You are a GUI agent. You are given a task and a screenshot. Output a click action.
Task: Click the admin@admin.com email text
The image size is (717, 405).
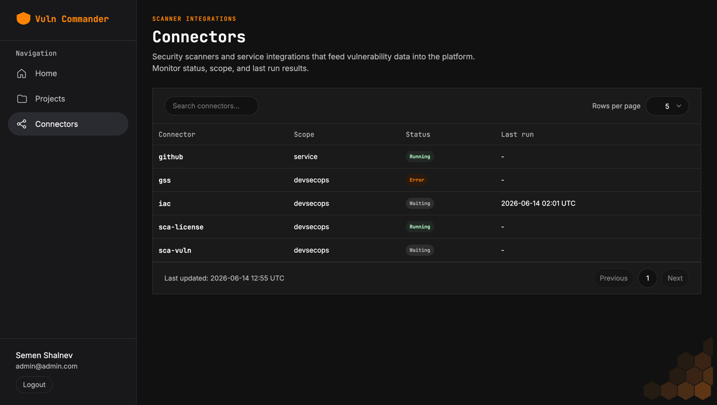click(46, 366)
